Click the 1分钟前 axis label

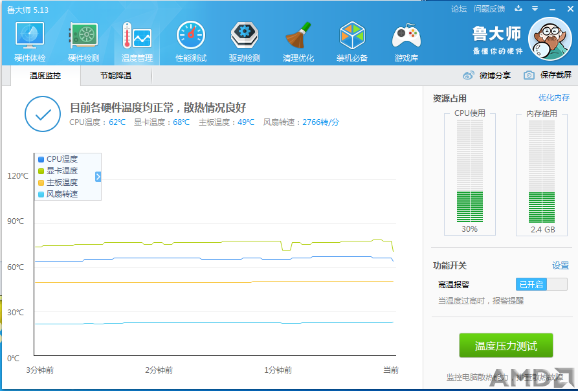(278, 370)
